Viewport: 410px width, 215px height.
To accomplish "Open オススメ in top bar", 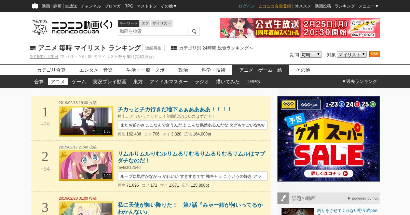I will pos(303,6).
